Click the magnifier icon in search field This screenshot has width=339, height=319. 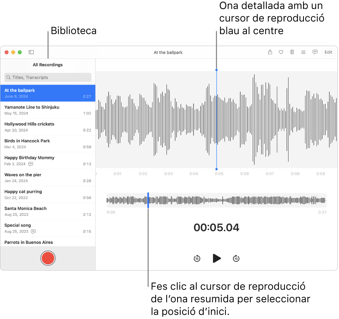(x=8, y=77)
